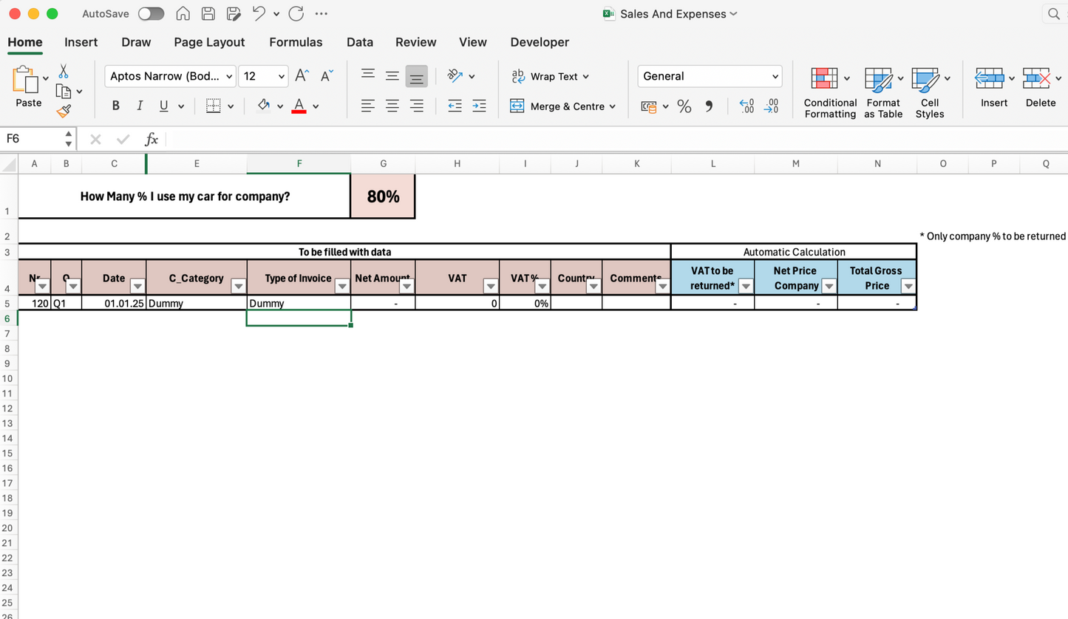Click the Insert Function fx icon
The image size is (1068, 619).
(x=151, y=139)
